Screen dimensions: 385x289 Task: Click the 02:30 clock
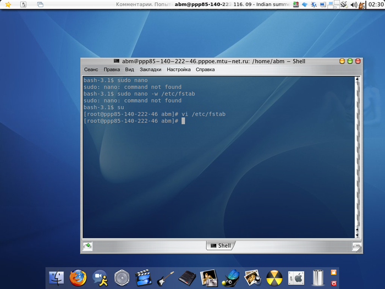(376, 4)
